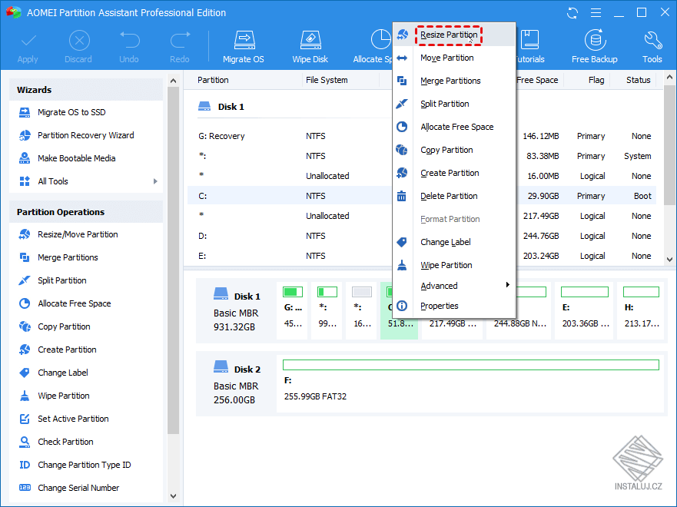Choose Resize Partition from context menu
677x507 pixels.
pos(449,35)
